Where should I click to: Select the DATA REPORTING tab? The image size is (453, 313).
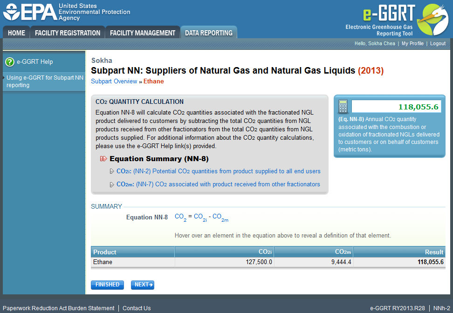click(209, 33)
